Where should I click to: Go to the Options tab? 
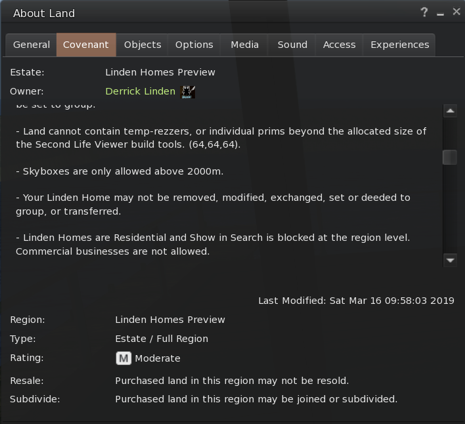coord(194,45)
